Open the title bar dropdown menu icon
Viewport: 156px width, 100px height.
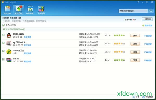[138, 2]
